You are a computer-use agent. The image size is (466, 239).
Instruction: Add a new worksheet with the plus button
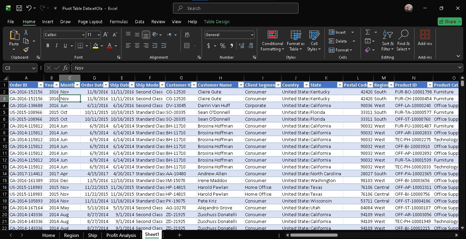(180, 235)
